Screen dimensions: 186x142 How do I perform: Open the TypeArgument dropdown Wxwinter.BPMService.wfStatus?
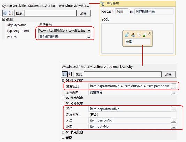(x=65, y=31)
